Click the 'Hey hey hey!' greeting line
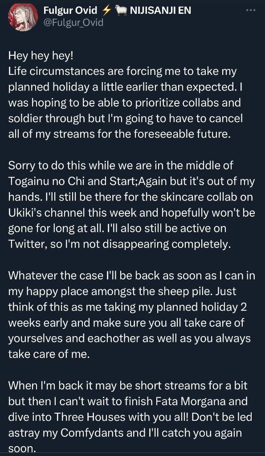 tap(41, 56)
